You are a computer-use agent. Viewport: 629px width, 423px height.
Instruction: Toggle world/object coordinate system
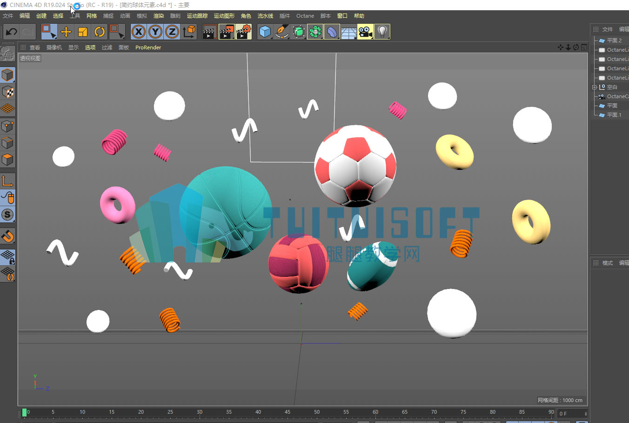click(x=189, y=32)
